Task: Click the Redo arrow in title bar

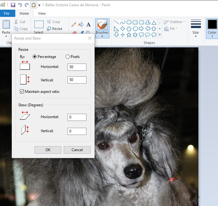Action: click(26, 5)
